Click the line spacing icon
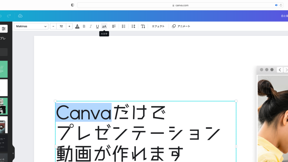The image size is (288, 162). click(133, 26)
